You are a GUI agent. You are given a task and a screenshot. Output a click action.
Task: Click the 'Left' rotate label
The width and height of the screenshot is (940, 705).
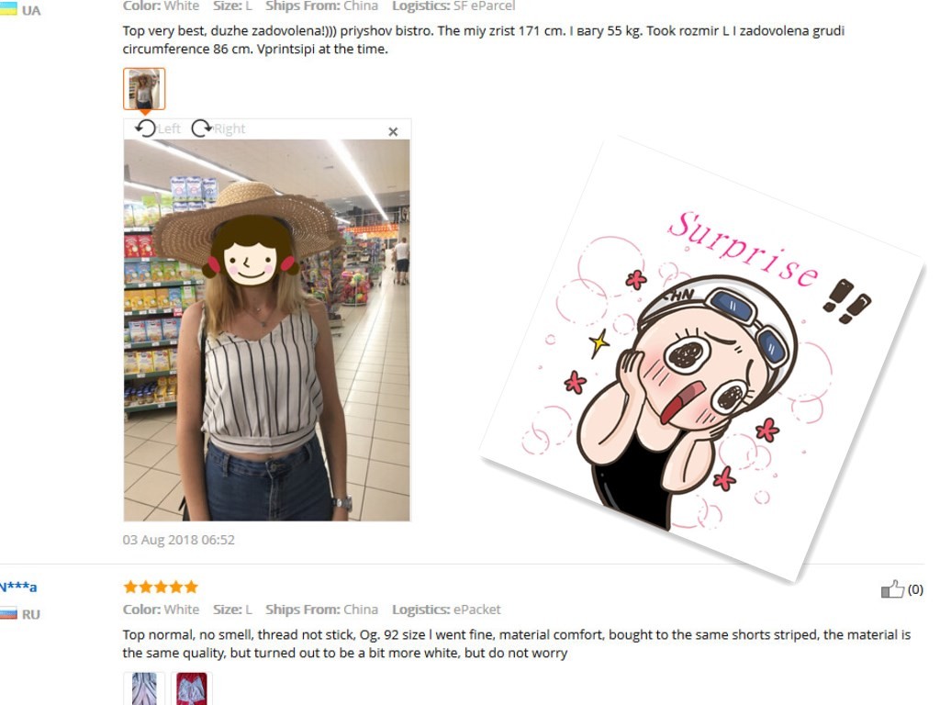tap(169, 129)
